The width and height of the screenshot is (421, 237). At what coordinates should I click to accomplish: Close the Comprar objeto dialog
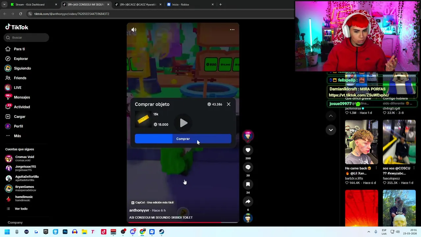(x=229, y=104)
